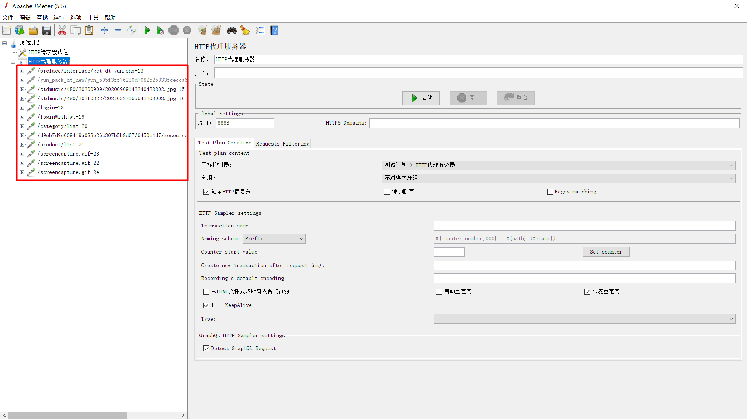Open the 编辑 menu
Image resolution: width=747 pixels, height=419 pixels.
click(x=25, y=17)
